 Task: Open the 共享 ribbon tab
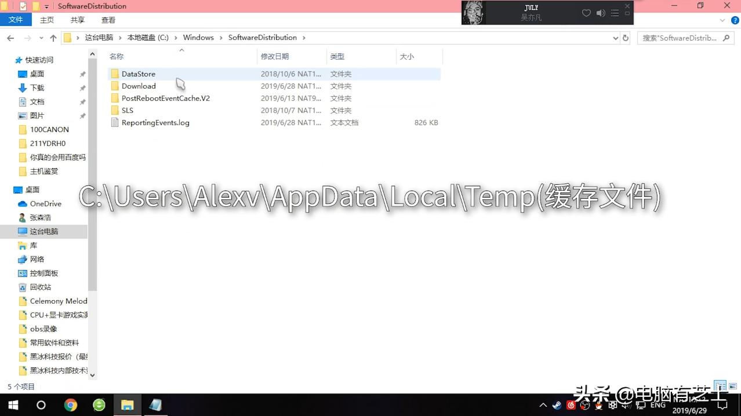pyautogui.click(x=78, y=20)
